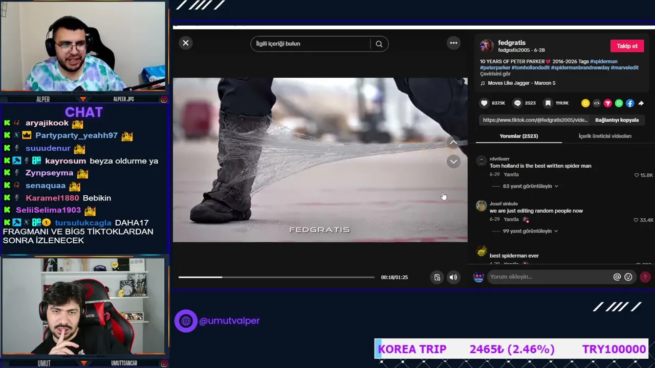
Task: Get the embed code via the code icon
Action: (597, 103)
